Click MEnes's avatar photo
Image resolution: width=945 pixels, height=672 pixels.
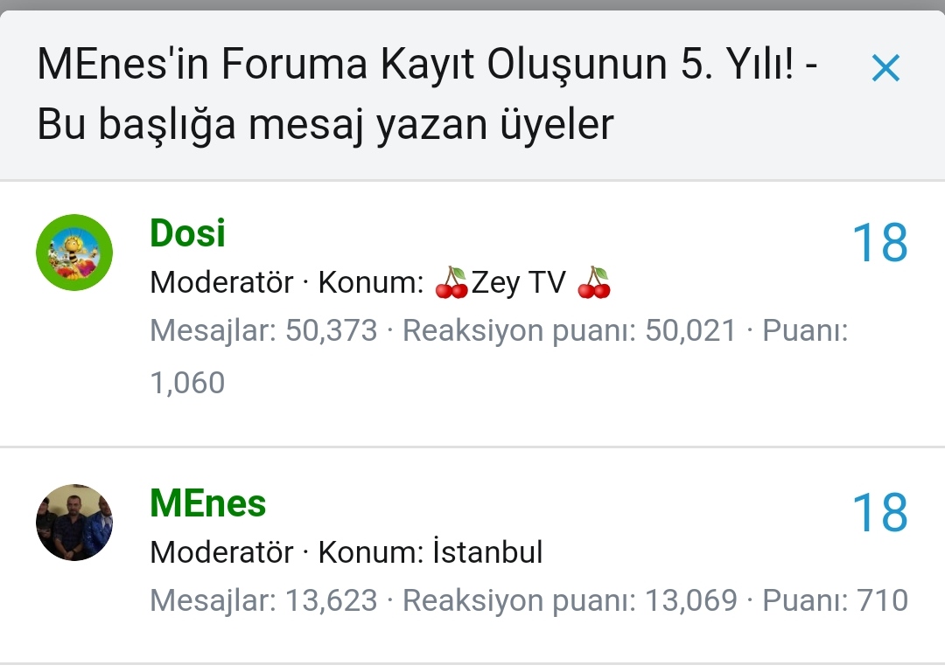[x=74, y=523]
